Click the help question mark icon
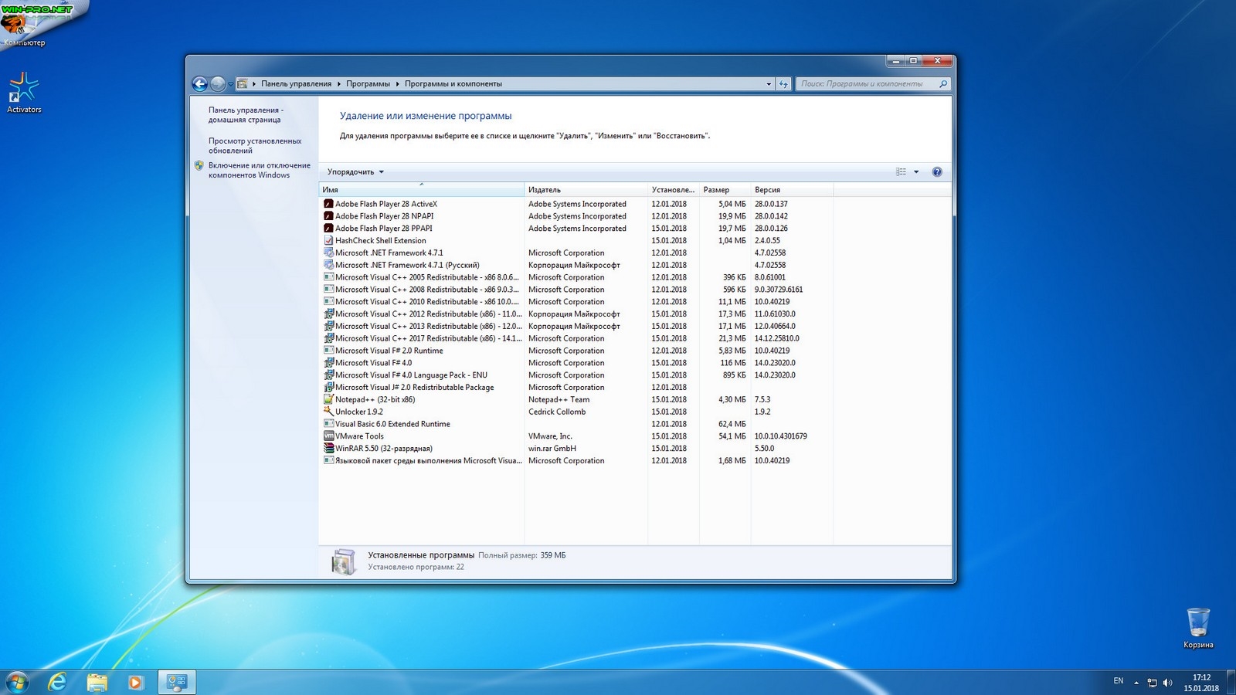This screenshot has height=695, width=1236. pos(936,172)
